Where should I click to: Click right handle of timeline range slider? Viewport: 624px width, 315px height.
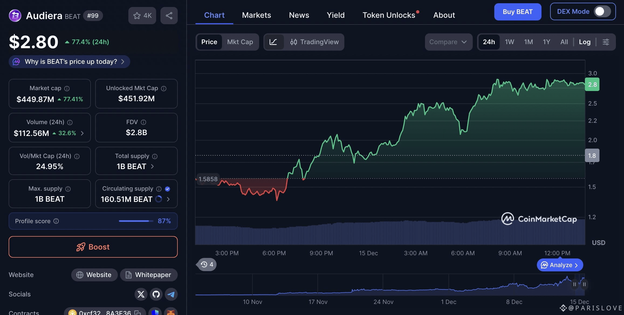click(584, 284)
